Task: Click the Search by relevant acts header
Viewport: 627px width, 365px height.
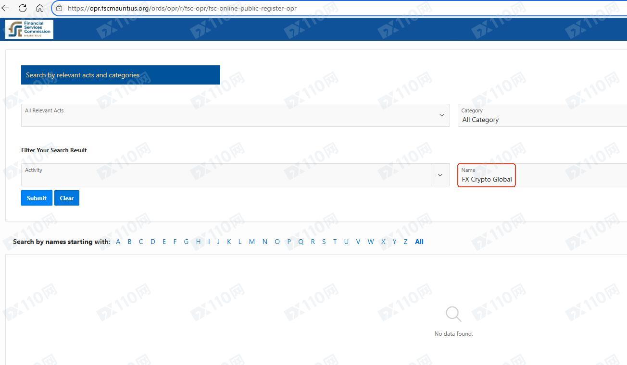Action: [120, 75]
